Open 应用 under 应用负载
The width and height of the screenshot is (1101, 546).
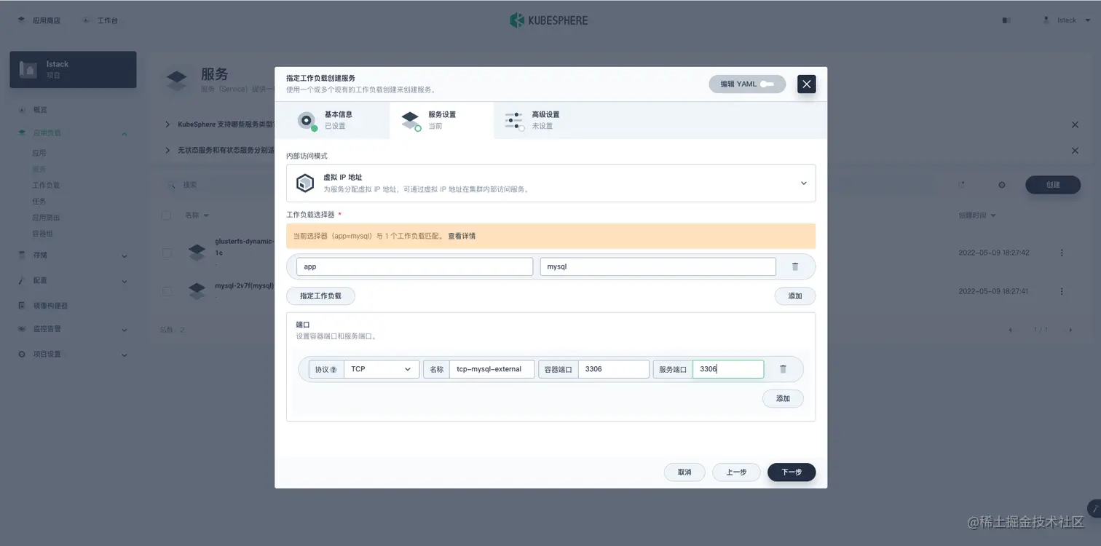pyautogui.click(x=39, y=153)
